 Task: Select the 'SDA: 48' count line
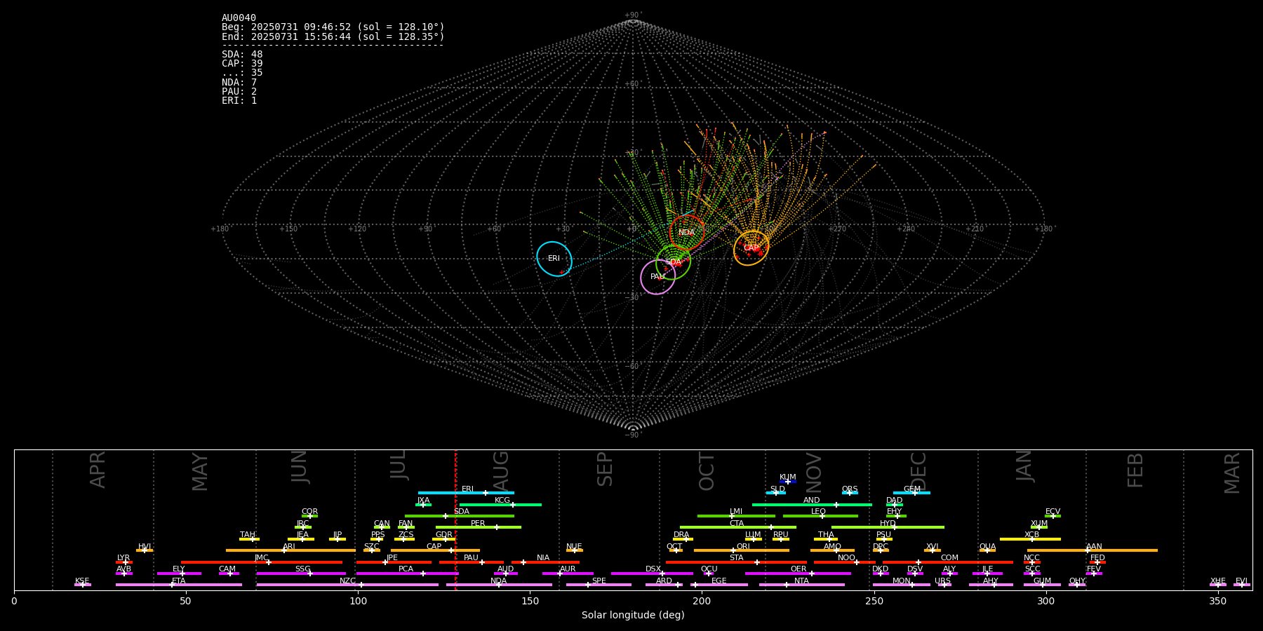pyautogui.click(x=242, y=55)
